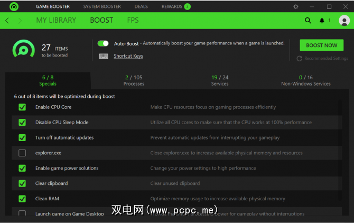Switch to the FPS tab
The image size is (354, 223).
click(133, 20)
